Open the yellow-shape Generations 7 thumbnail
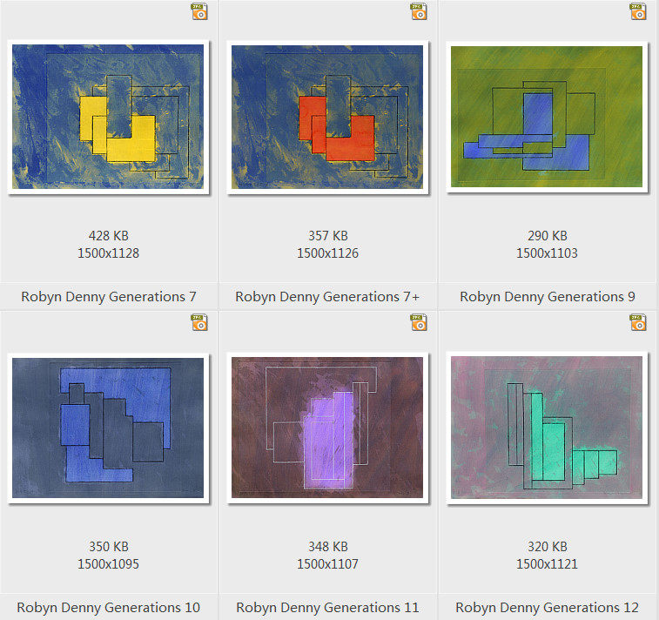The height and width of the screenshot is (620, 659). click(108, 117)
